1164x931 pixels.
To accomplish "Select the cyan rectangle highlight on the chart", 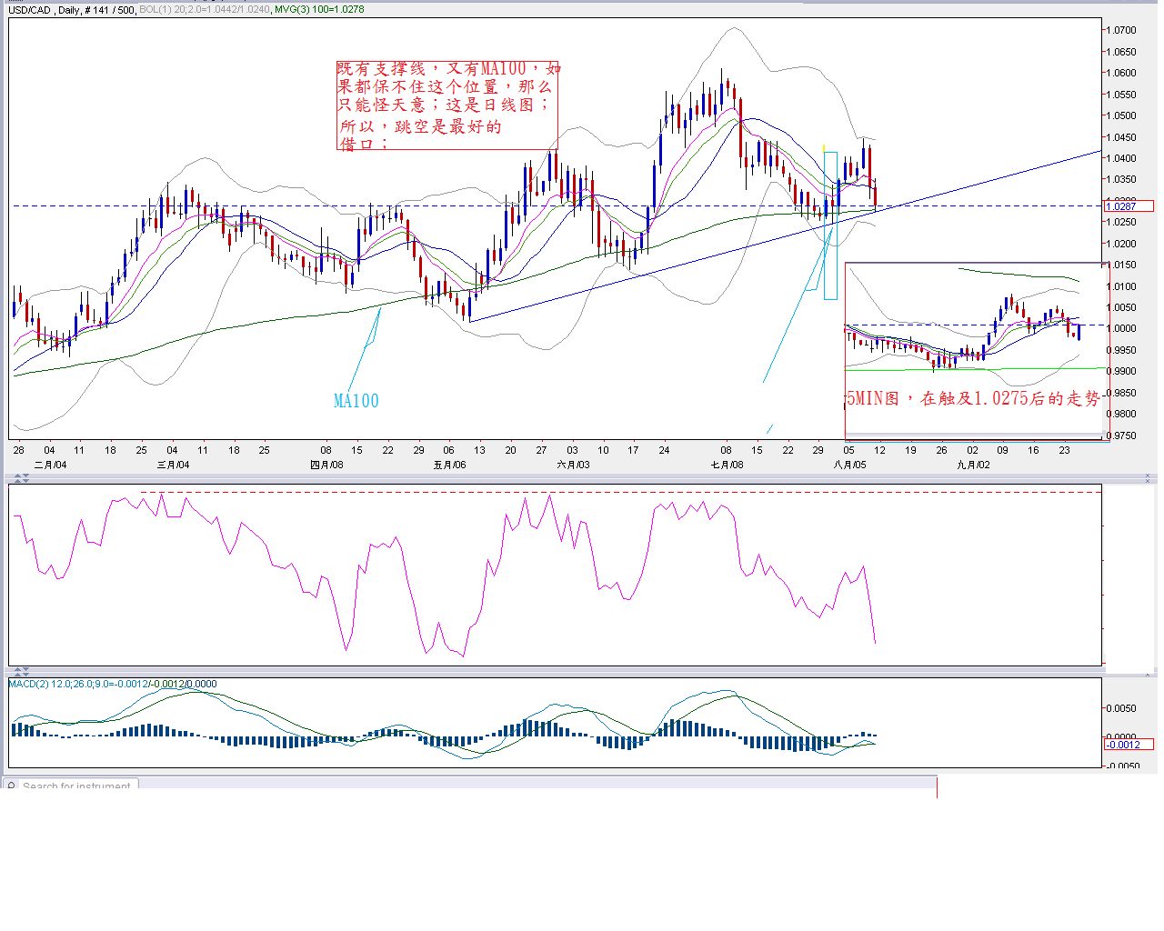I will coord(830,225).
